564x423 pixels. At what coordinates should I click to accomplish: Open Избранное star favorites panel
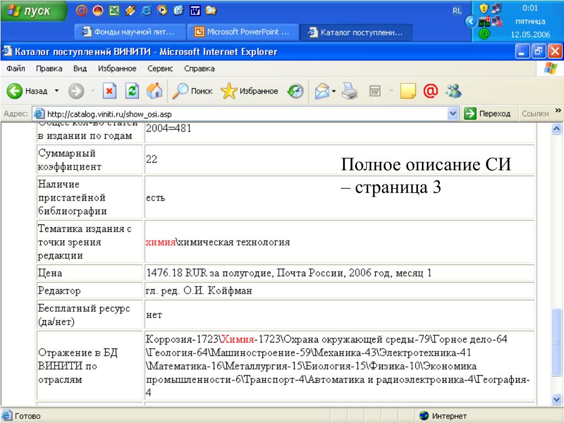click(x=250, y=91)
